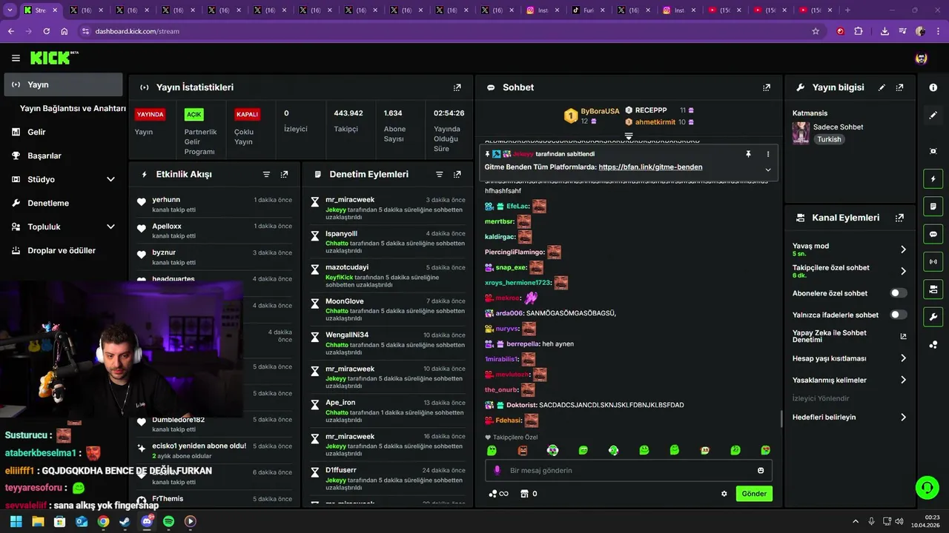Click the Gönder send button
Viewport: 949px width, 533px height.
[754, 494]
